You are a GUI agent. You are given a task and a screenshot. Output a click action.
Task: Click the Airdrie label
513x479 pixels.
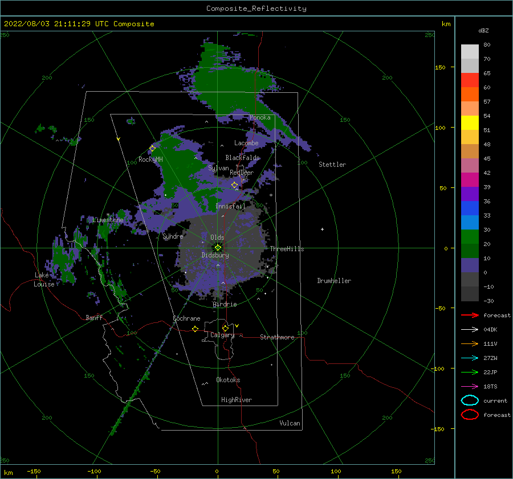pyautogui.click(x=225, y=304)
